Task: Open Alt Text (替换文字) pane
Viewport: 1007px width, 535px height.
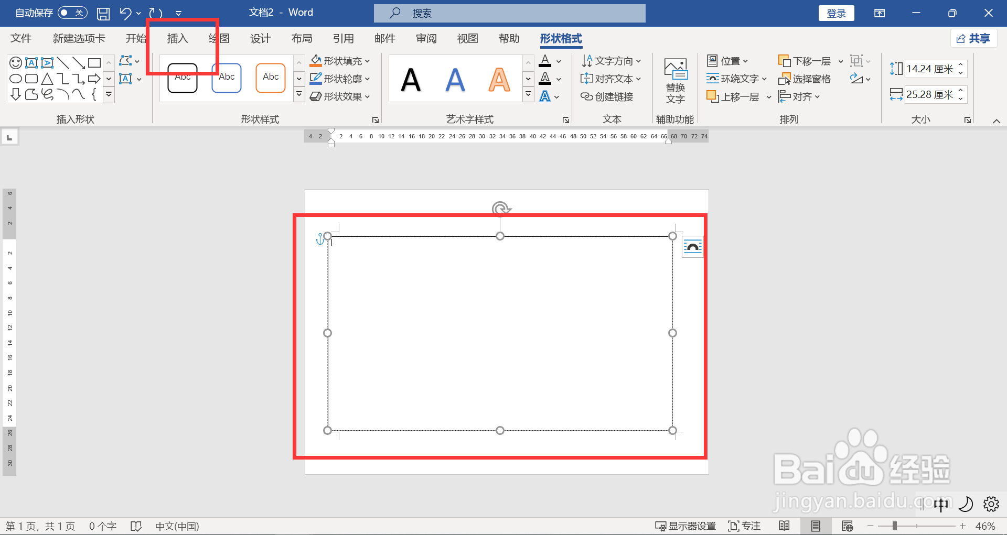Action: pyautogui.click(x=676, y=81)
